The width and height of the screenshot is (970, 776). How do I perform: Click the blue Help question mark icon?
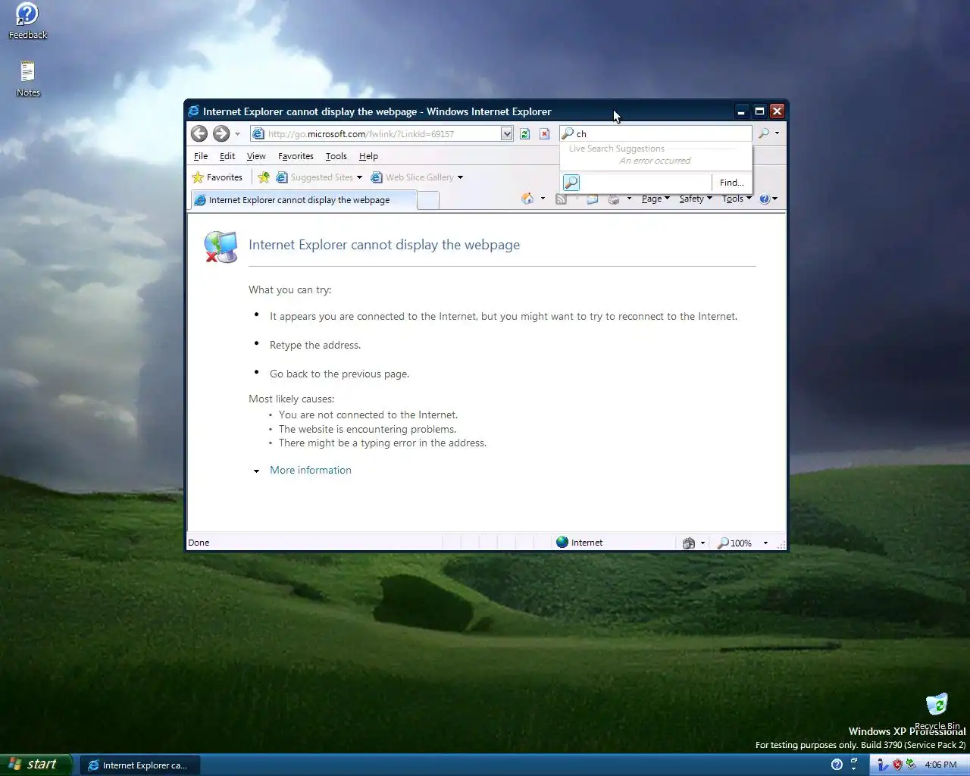tap(765, 199)
